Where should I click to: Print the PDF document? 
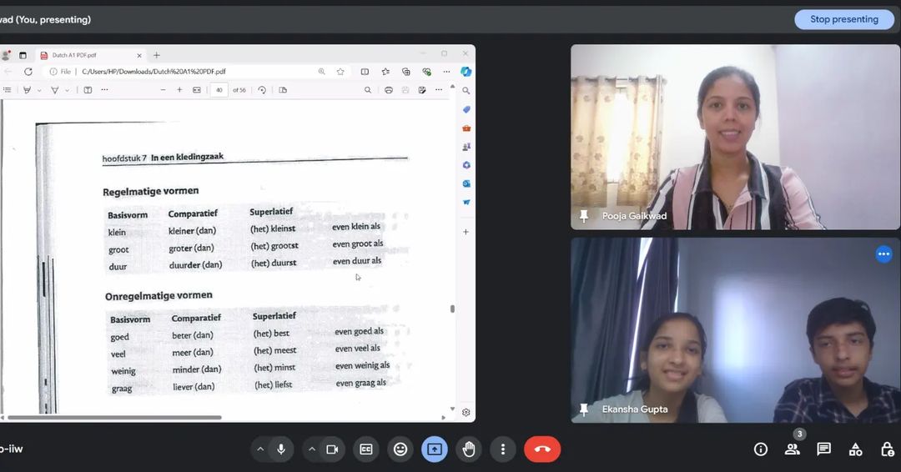pyautogui.click(x=389, y=90)
